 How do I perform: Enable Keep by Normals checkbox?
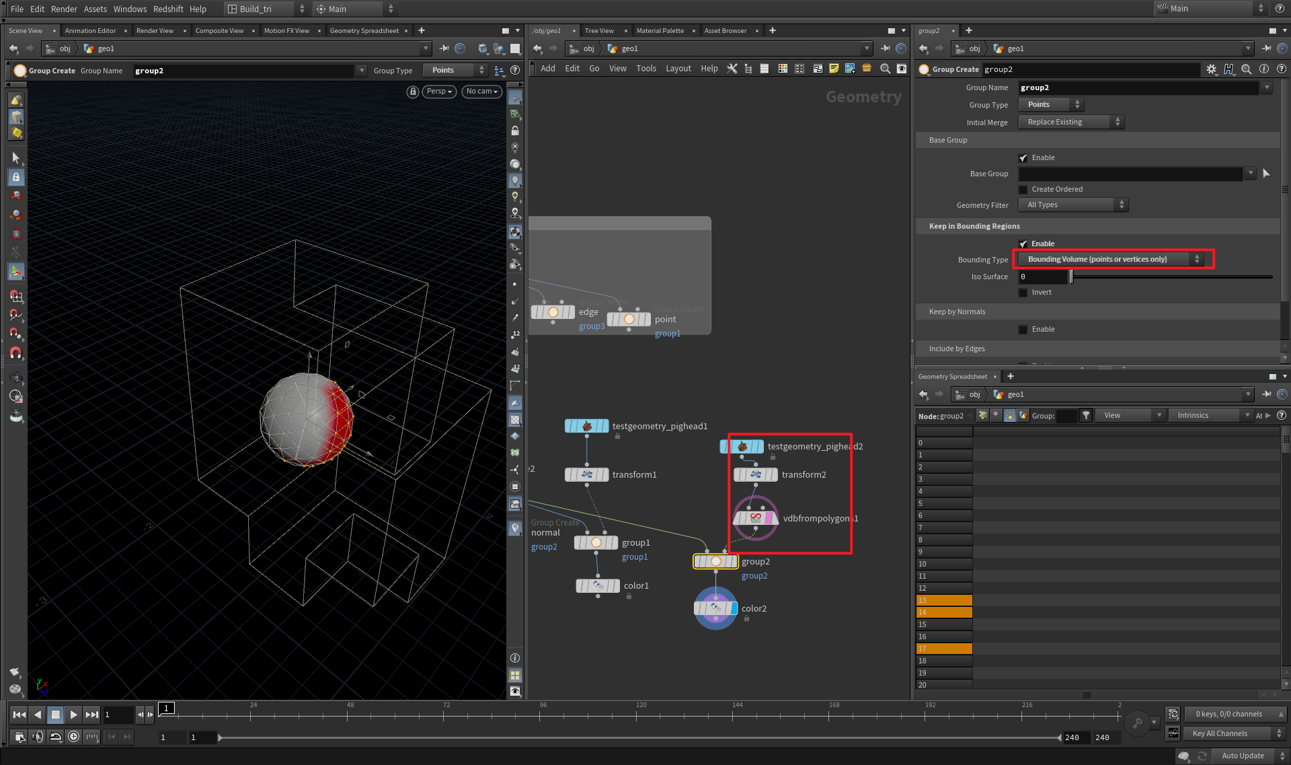[x=1023, y=329]
